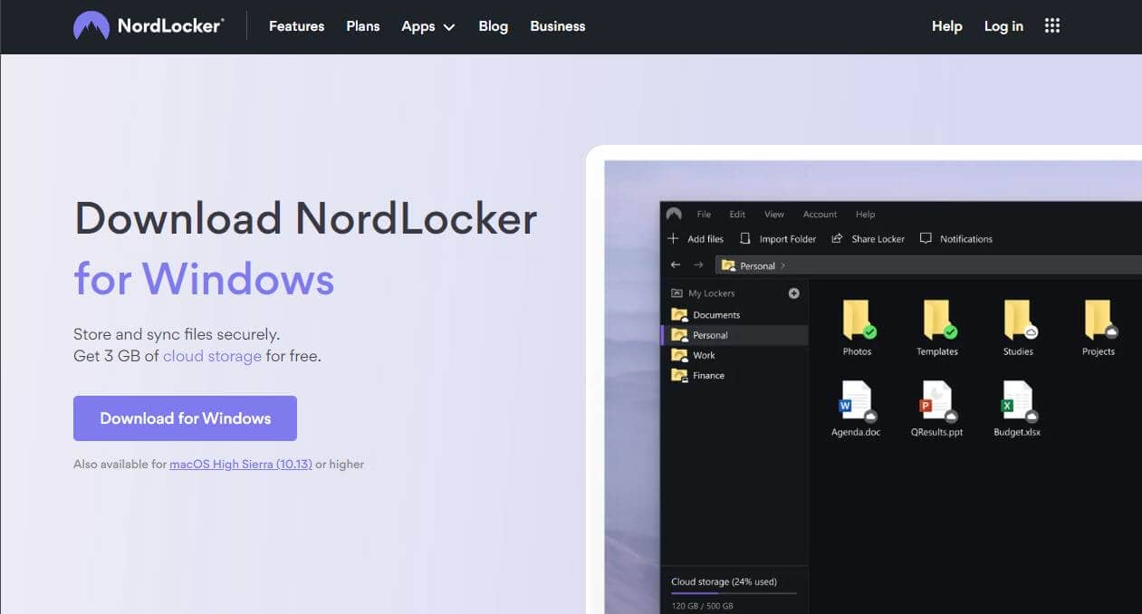Image resolution: width=1142 pixels, height=614 pixels.
Task: Click Download for Windows
Action: click(185, 417)
